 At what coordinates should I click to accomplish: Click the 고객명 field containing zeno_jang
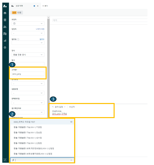tap(28, 74)
